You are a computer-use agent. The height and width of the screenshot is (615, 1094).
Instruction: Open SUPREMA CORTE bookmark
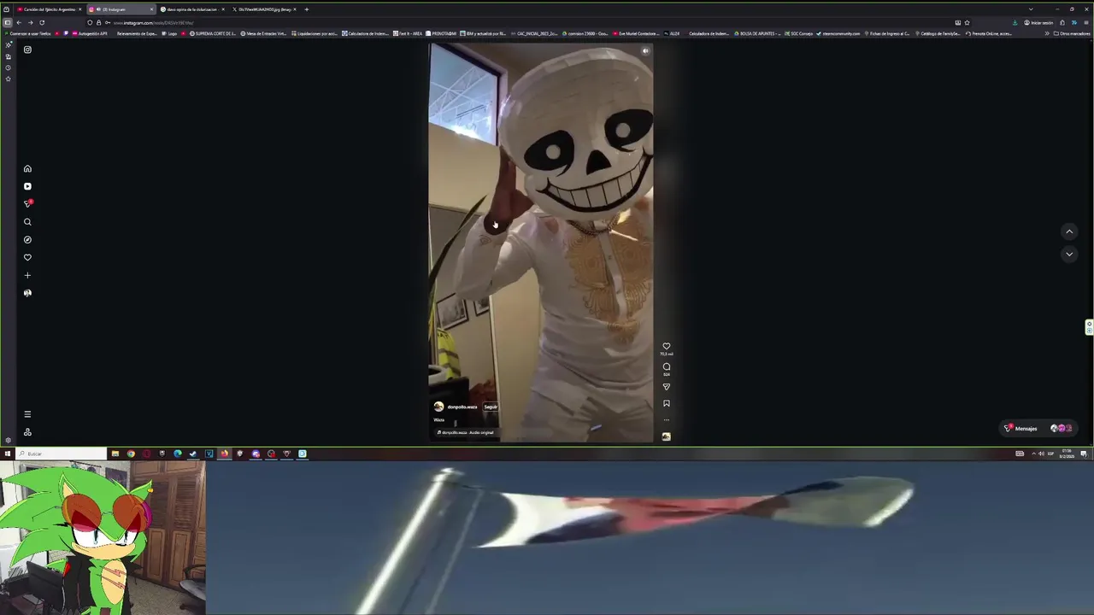pos(213,33)
